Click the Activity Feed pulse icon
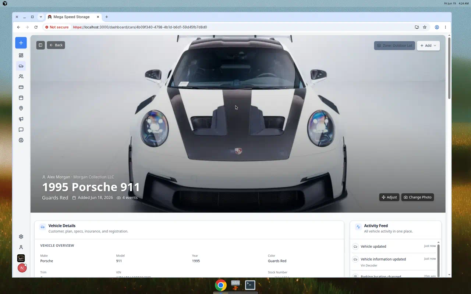 click(x=358, y=227)
